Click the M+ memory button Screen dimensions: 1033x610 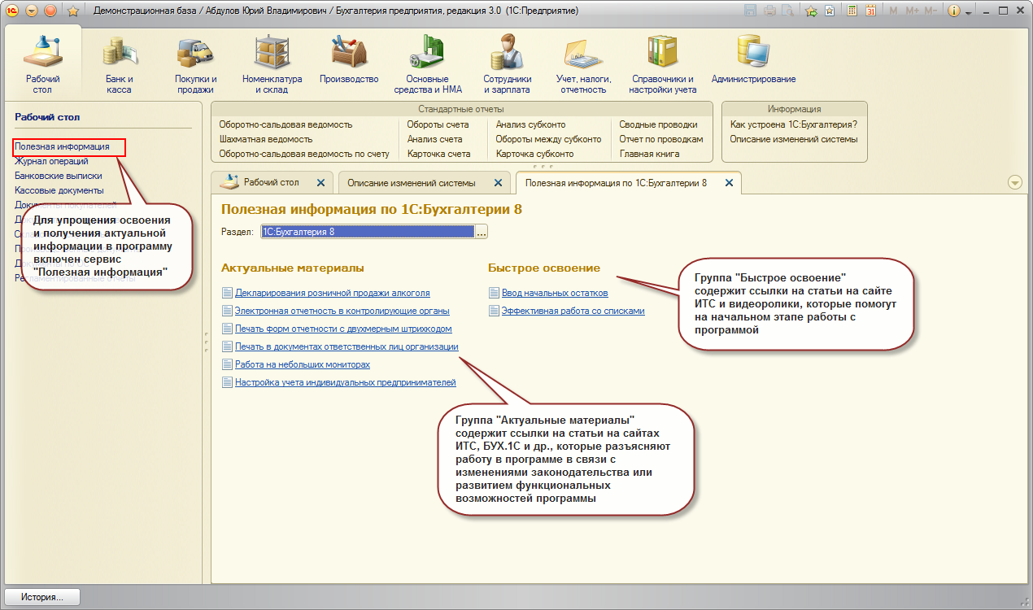[x=912, y=11]
